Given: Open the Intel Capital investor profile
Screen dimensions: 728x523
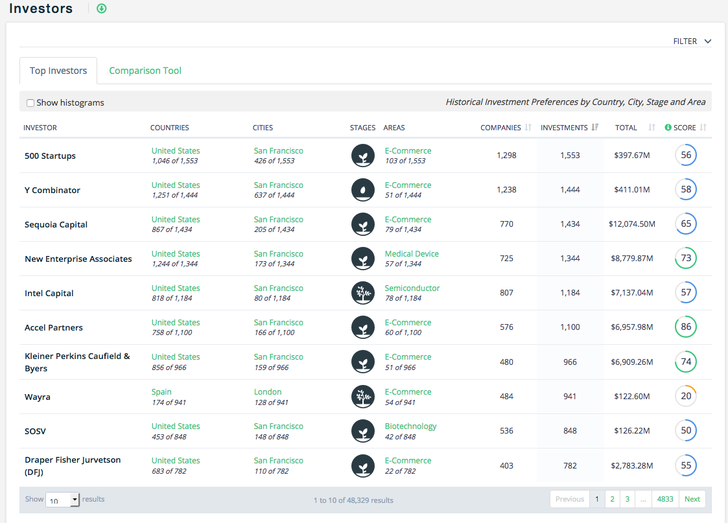Looking at the screenshot, I should tap(49, 294).
